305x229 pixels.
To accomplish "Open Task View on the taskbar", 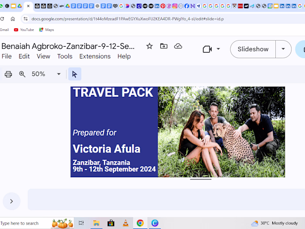I will click(81, 223).
